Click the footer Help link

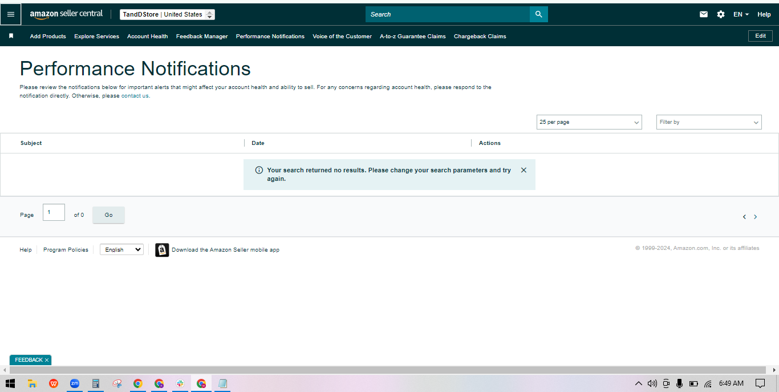(x=26, y=250)
